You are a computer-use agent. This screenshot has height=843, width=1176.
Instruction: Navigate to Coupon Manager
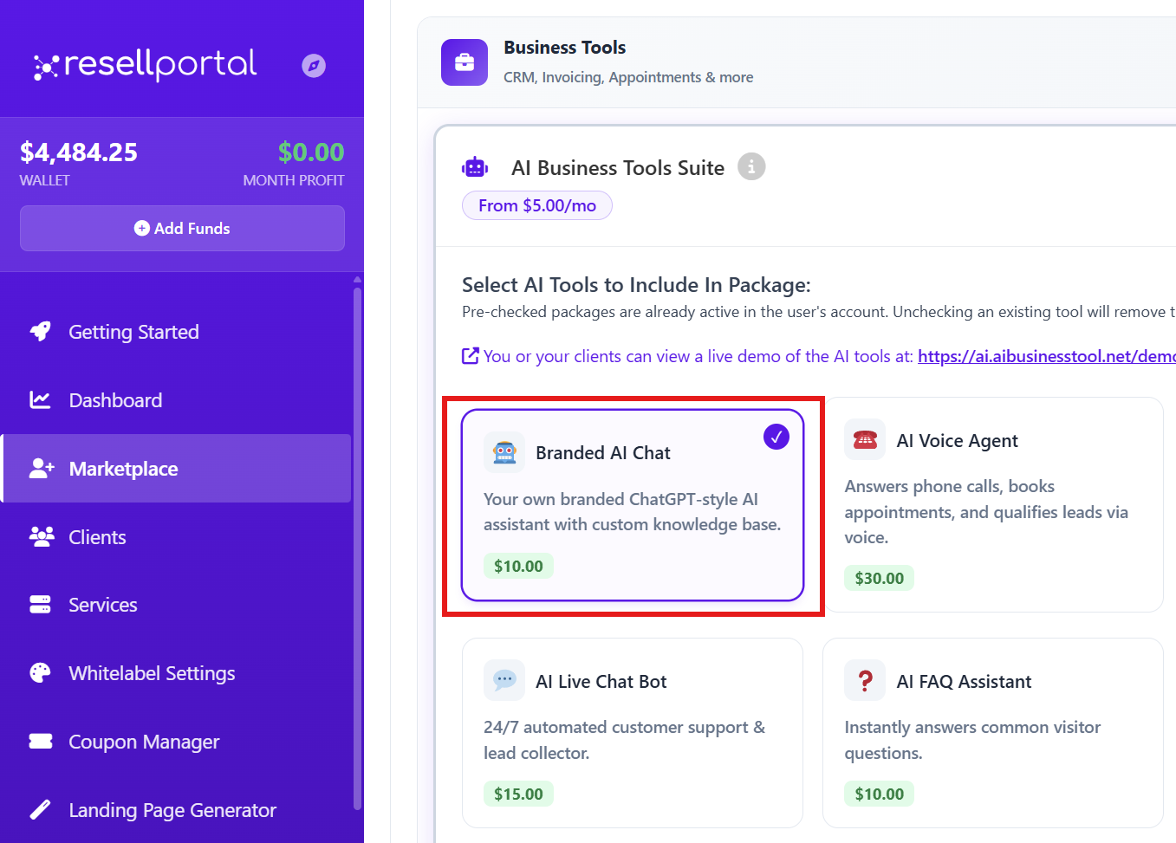pyautogui.click(x=143, y=741)
